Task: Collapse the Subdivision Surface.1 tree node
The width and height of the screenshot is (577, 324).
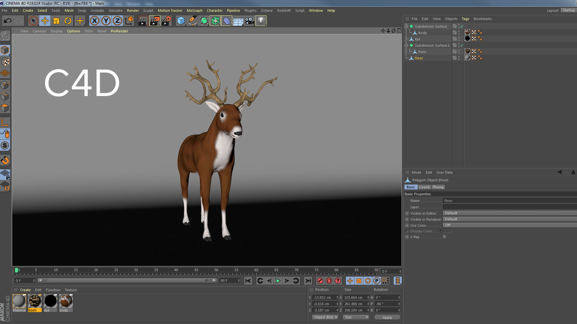Action: tap(406, 45)
